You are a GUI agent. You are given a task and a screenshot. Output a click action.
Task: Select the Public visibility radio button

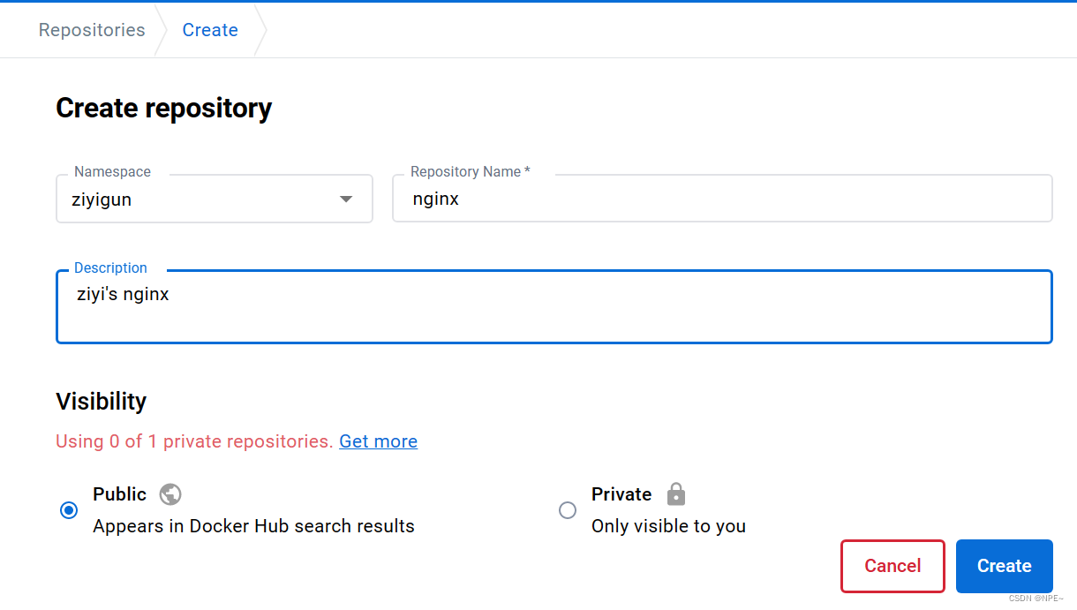click(69, 510)
